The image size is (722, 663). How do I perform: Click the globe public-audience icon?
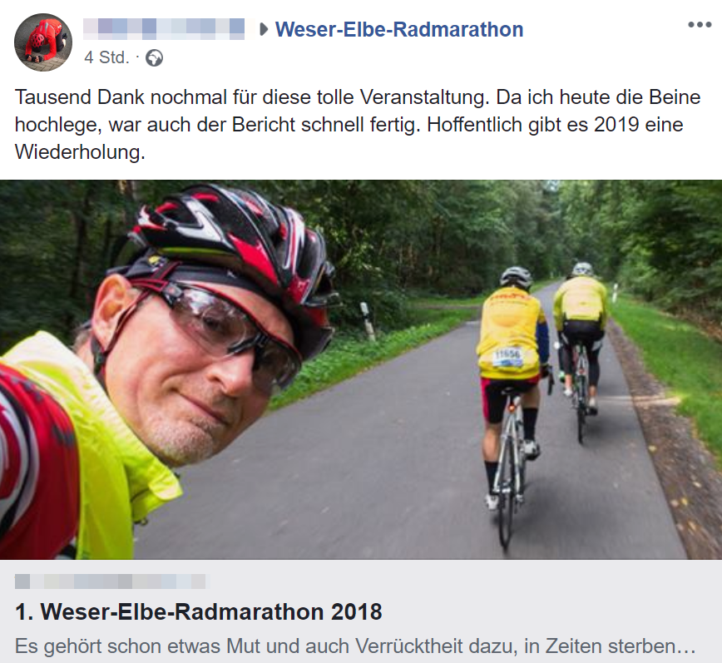tap(154, 58)
